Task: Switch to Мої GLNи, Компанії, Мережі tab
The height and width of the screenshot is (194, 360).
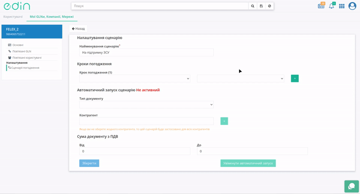Action: tap(52, 17)
